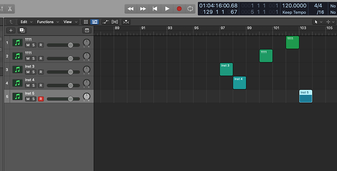Click the Rewind transport button

click(x=130, y=9)
